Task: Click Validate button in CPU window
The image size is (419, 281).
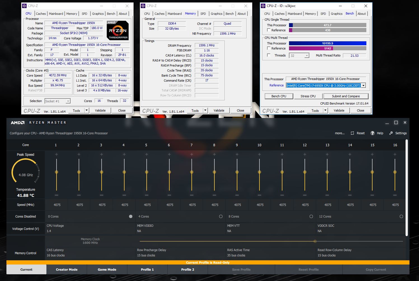Action: point(100,110)
